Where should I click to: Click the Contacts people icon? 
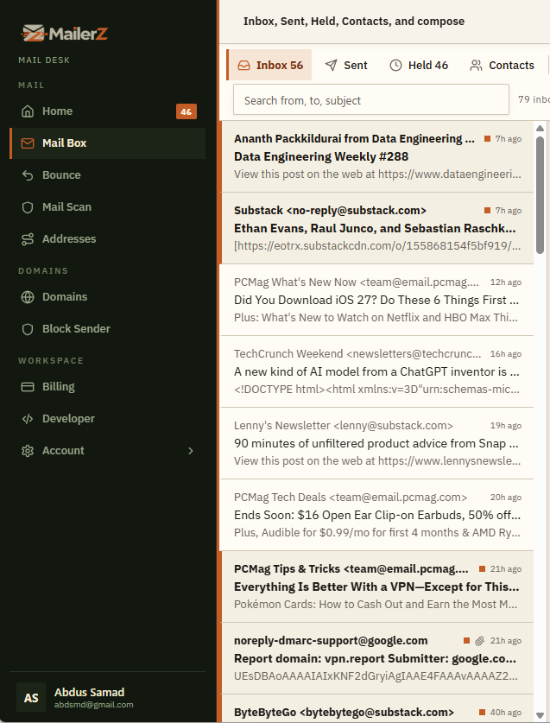click(476, 66)
